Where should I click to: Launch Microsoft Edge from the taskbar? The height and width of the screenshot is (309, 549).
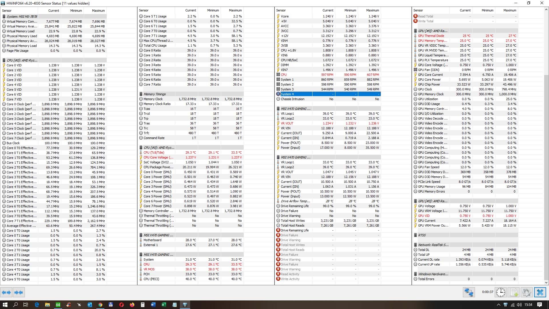click(x=37, y=305)
